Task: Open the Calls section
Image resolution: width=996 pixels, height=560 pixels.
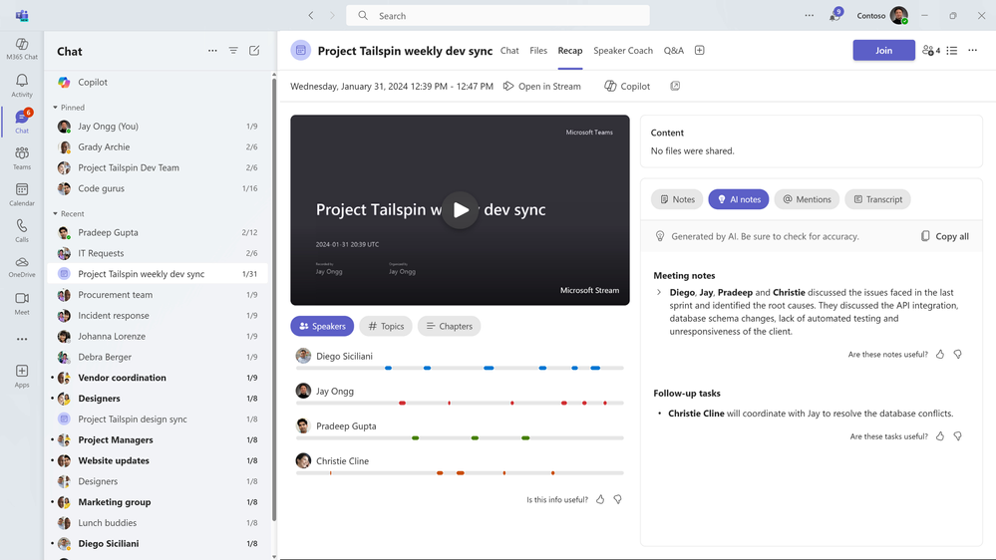Action: 22,230
